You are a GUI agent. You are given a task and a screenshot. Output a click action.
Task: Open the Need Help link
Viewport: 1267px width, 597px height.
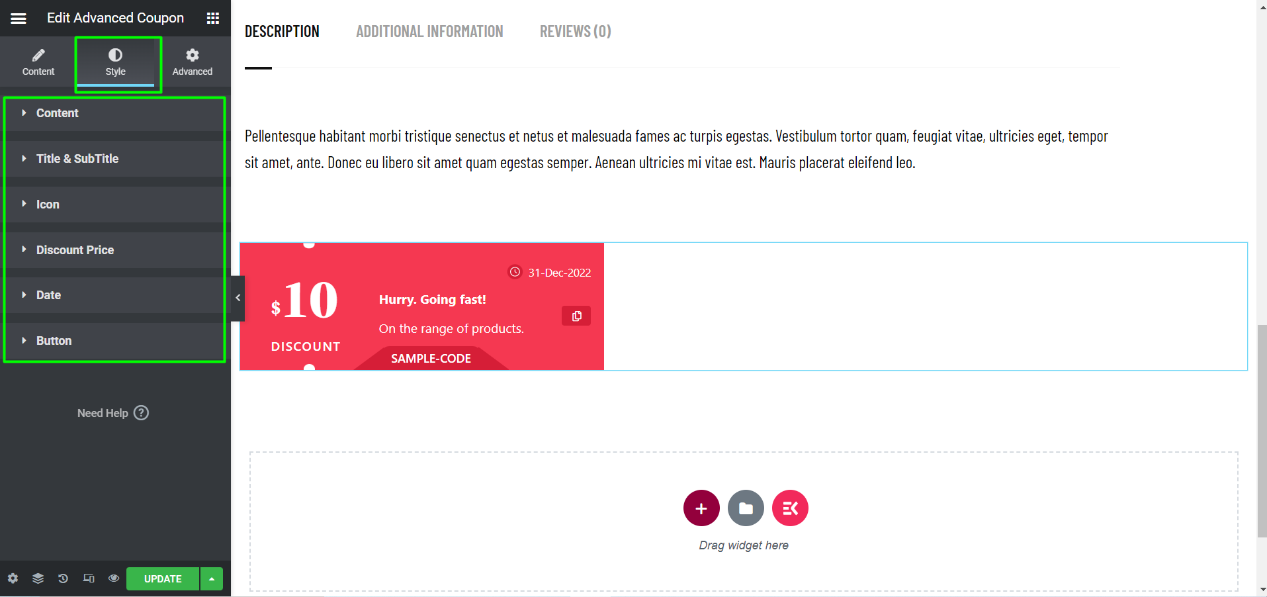[112, 412]
